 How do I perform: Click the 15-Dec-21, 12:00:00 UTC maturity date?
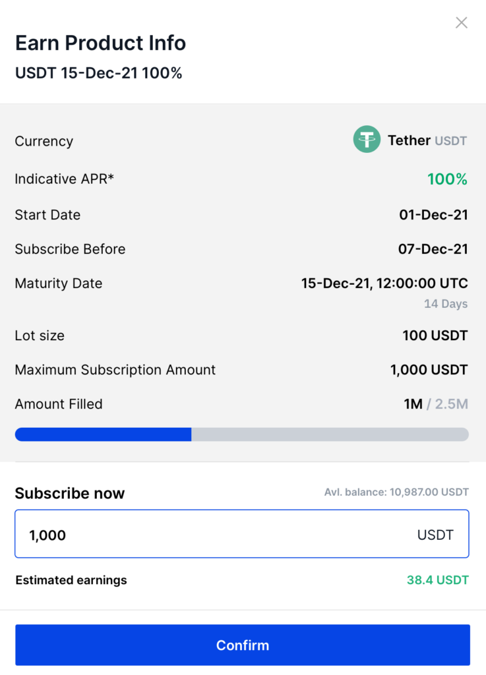click(384, 283)
